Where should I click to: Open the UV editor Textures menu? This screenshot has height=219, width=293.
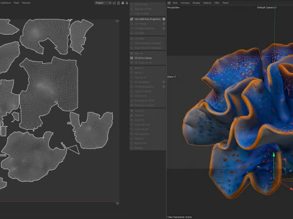26,3
